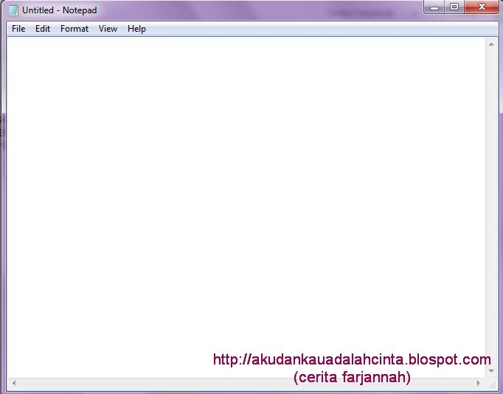Minimize the Notepad window

coord(434,7)
